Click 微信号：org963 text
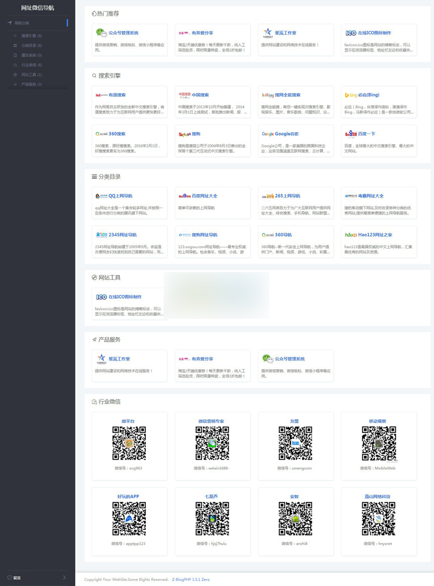Image resolution: width=434 pixels, height=586 pixels. click(x=128, y=468)
